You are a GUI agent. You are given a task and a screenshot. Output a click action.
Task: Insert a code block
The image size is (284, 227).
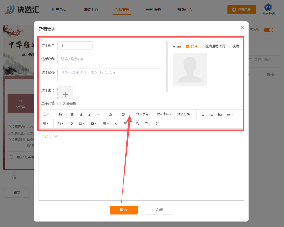117,124
